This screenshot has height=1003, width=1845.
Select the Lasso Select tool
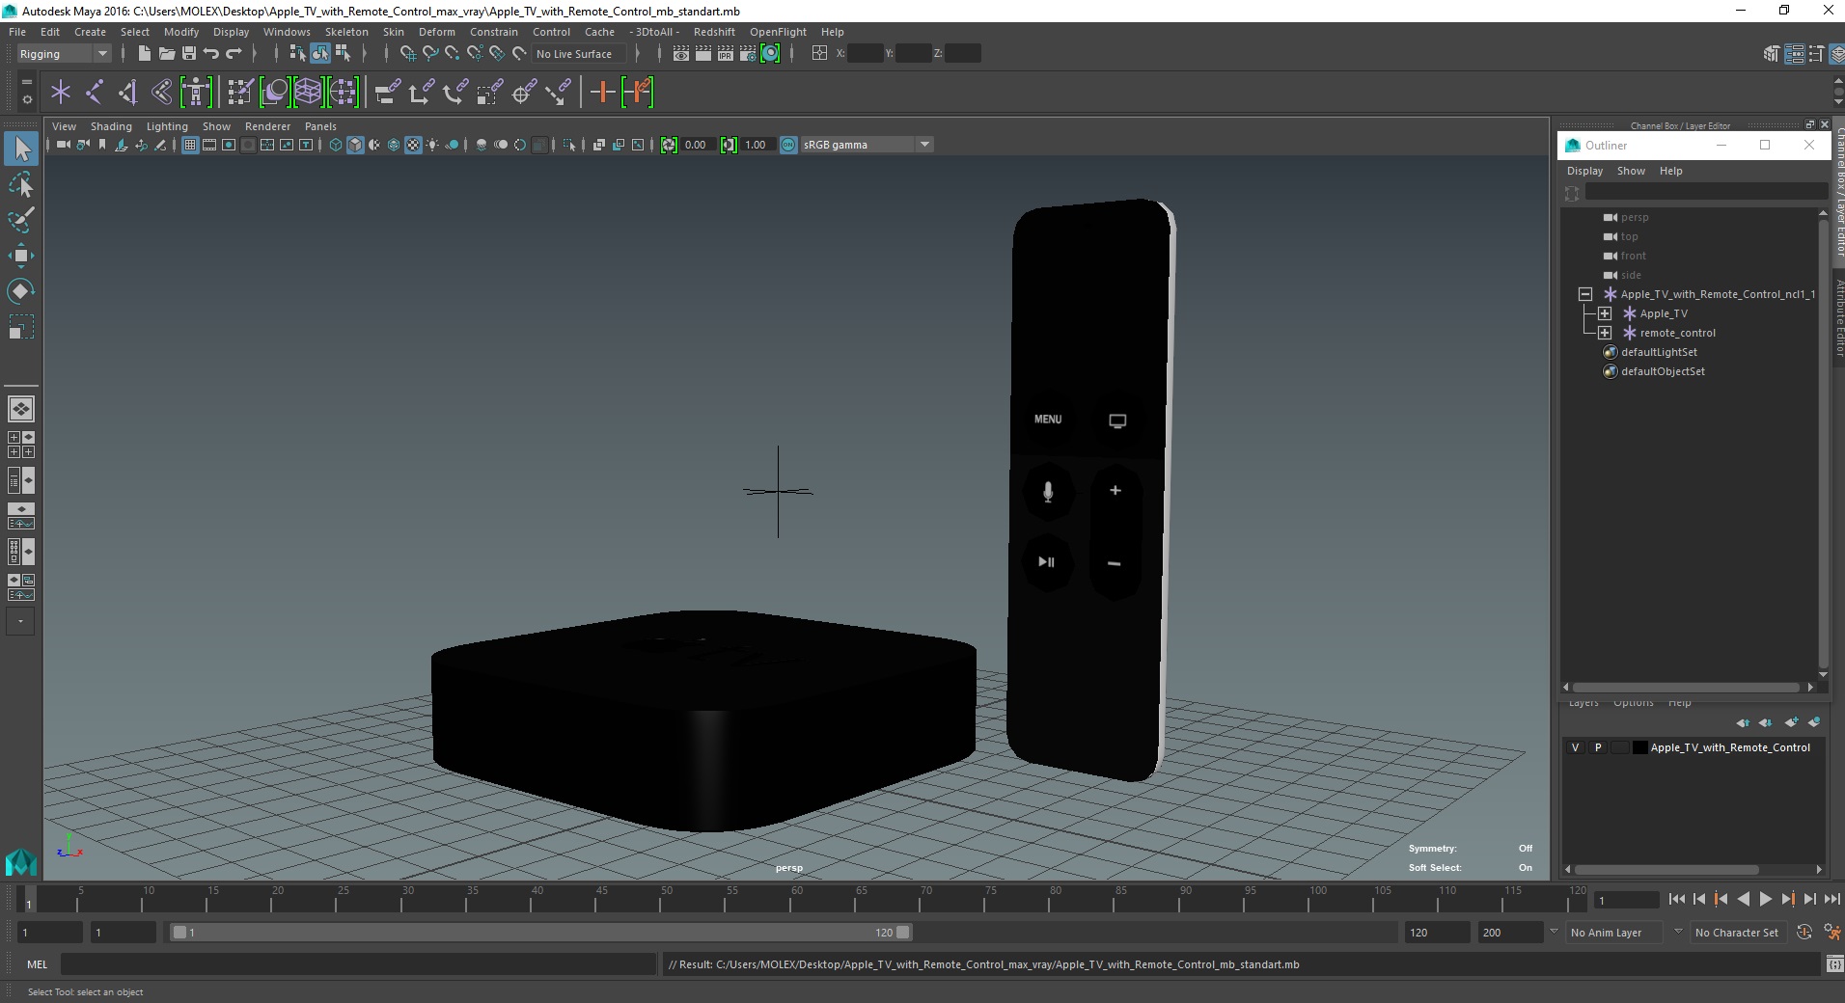21,184
